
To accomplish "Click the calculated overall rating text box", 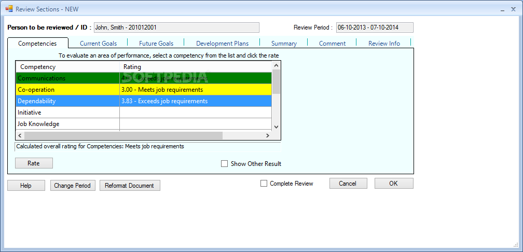I will 148,146.
